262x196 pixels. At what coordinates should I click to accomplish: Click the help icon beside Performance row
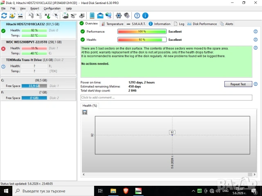255,31
